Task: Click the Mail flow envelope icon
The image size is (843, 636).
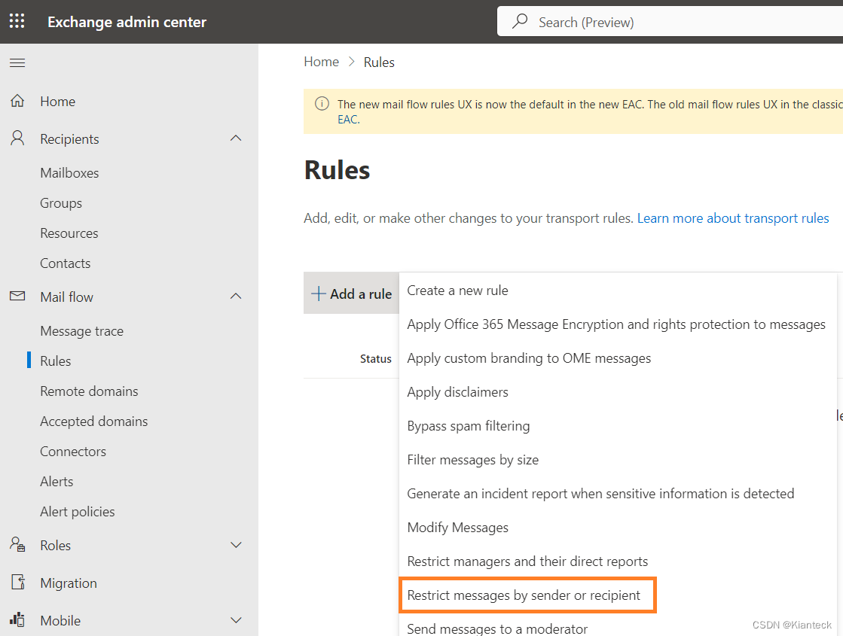Action: coord(17,296)
